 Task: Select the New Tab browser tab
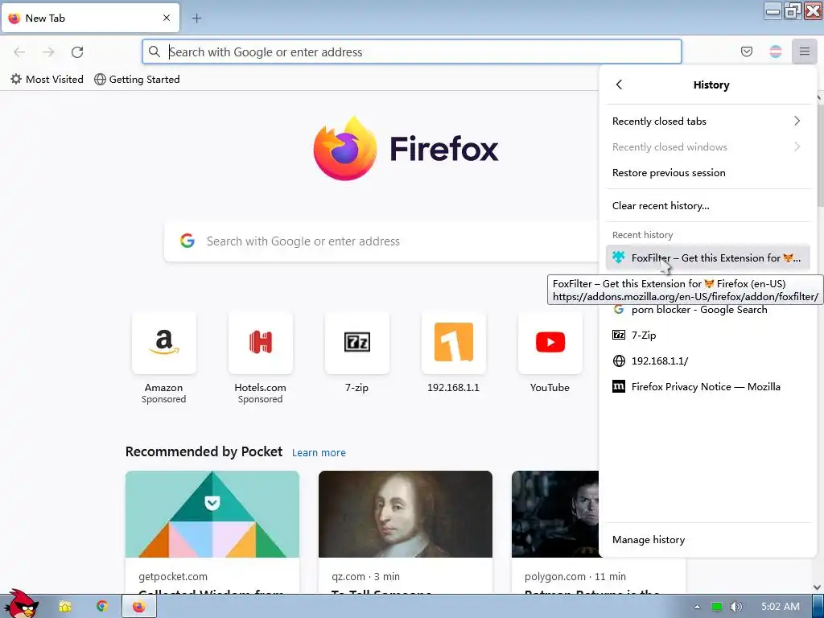(x=90, y=19)
